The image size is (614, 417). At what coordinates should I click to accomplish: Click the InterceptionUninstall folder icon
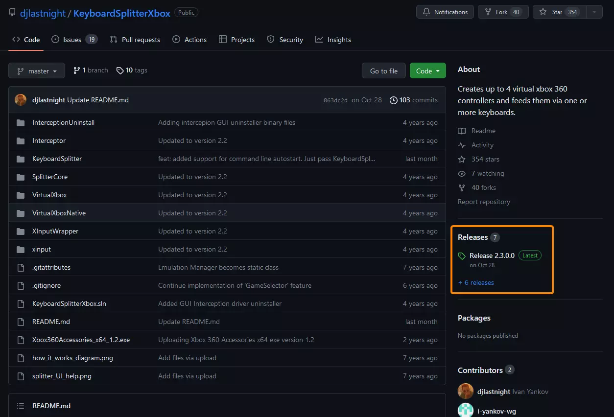pos(21,122)
